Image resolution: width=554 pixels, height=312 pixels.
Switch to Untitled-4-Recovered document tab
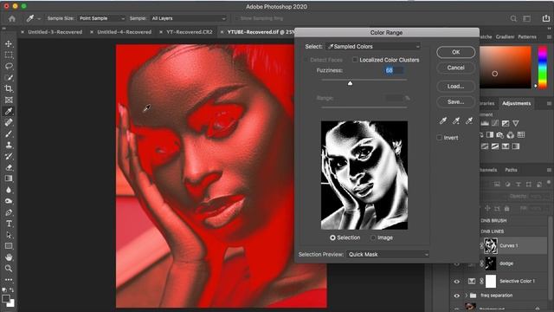click(124, 32)
